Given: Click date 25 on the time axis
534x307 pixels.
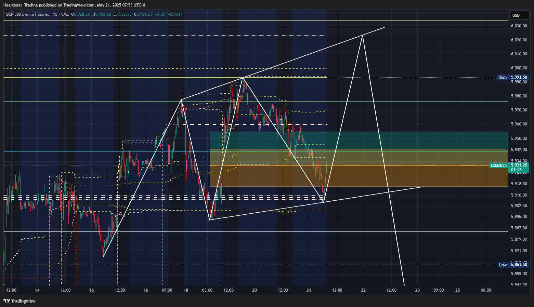Looking at the screenshot, I should coord(458,290).
